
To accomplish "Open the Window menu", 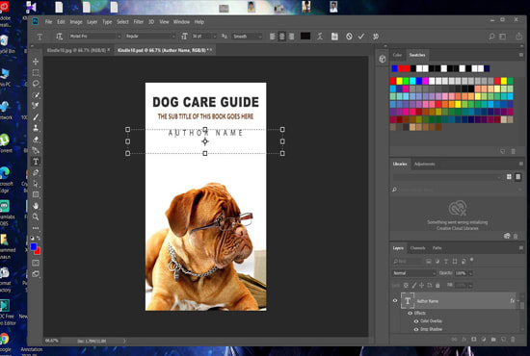I will coord(181,21).
